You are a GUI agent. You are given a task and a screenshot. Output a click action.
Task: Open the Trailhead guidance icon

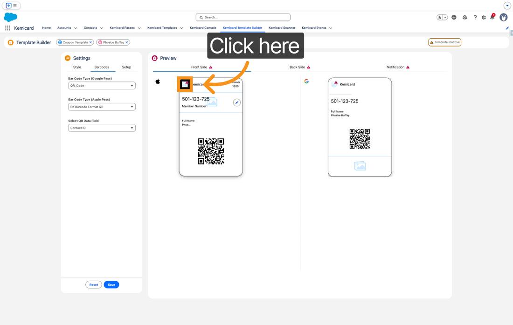click(464, 17)
